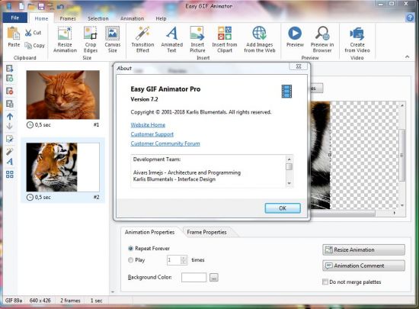Click OK in the About dialog
Screen dimensions: 419x309
tap(283, 208)
